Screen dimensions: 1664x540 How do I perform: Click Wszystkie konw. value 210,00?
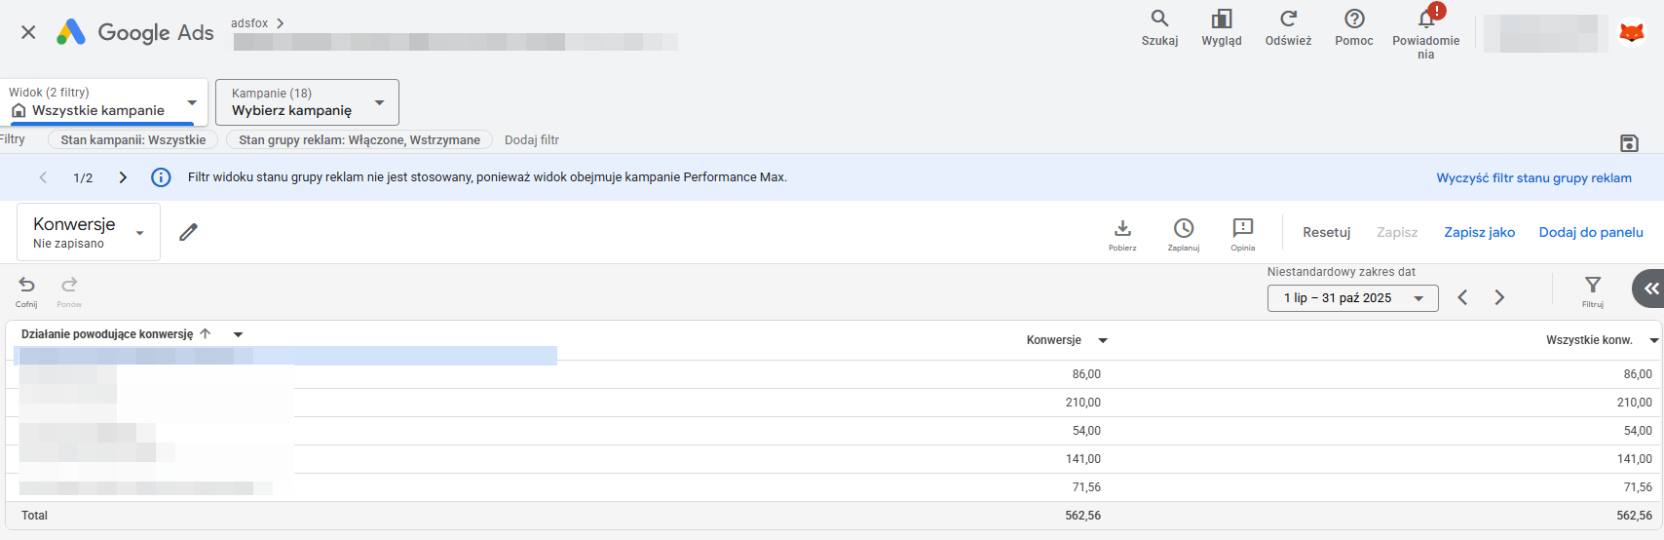(x=1635, y=403)
